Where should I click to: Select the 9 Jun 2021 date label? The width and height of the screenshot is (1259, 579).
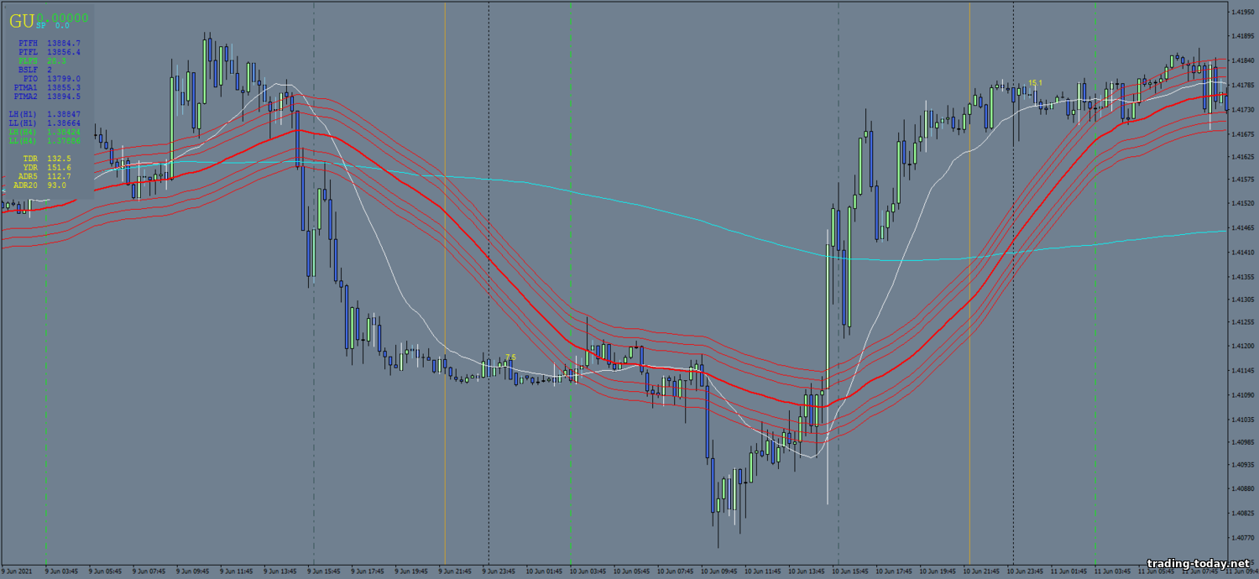coord(18,571)
